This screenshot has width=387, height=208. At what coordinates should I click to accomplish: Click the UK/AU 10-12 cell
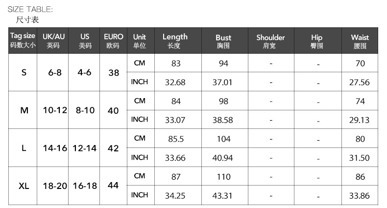[x=54, y=110]
